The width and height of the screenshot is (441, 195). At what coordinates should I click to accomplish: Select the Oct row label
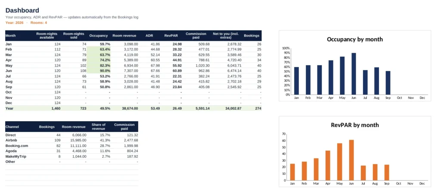(x=8, y=92)
